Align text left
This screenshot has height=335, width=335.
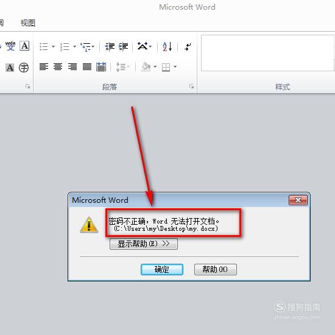point(44,66)
